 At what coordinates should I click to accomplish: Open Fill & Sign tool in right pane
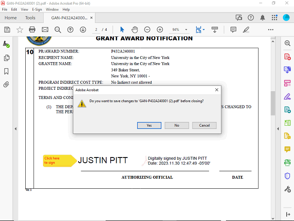(x=287, y=97)
